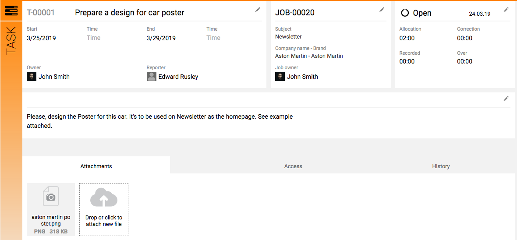Click the Start time field
The width and height of the screenshot is (517, 240).
point(94,38)
